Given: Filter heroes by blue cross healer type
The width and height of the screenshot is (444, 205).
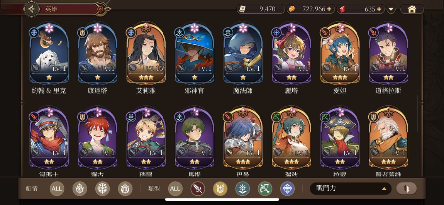Looking at the screenshot, I should coord(287,189).
